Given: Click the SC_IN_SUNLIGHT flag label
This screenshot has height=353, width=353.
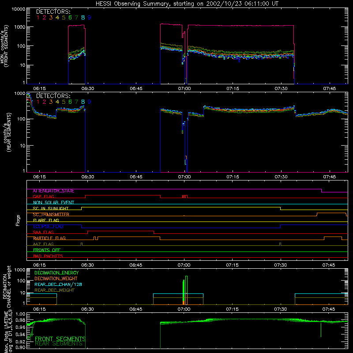Looking at the screenshot, I should 51,208.
